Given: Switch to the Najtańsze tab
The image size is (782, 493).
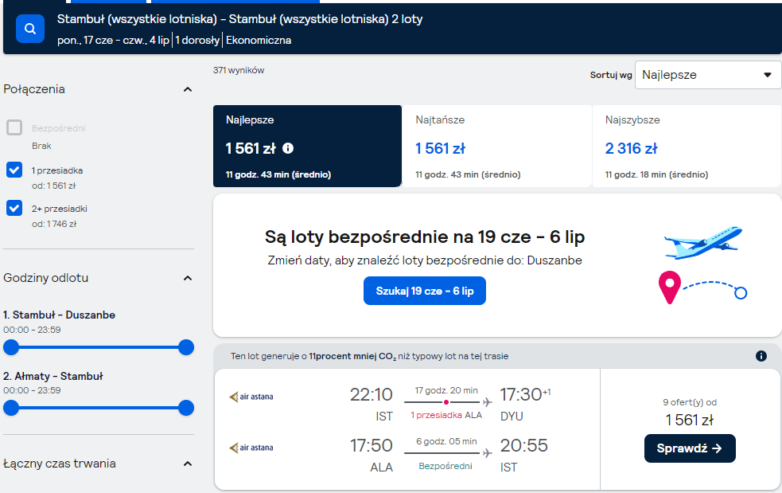Looking at the screenshot, I should click(496, 146).
